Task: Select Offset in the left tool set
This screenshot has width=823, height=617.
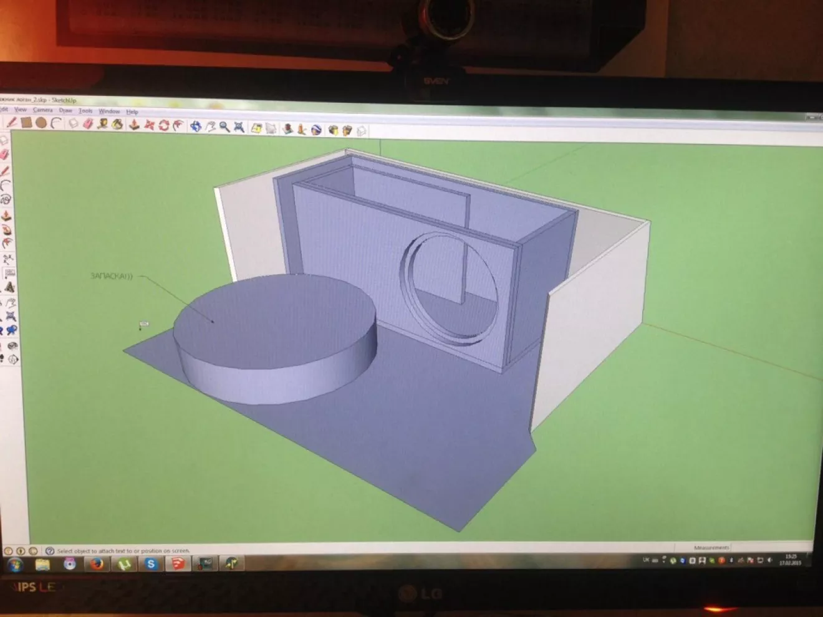Action: [x=8, y=242]
